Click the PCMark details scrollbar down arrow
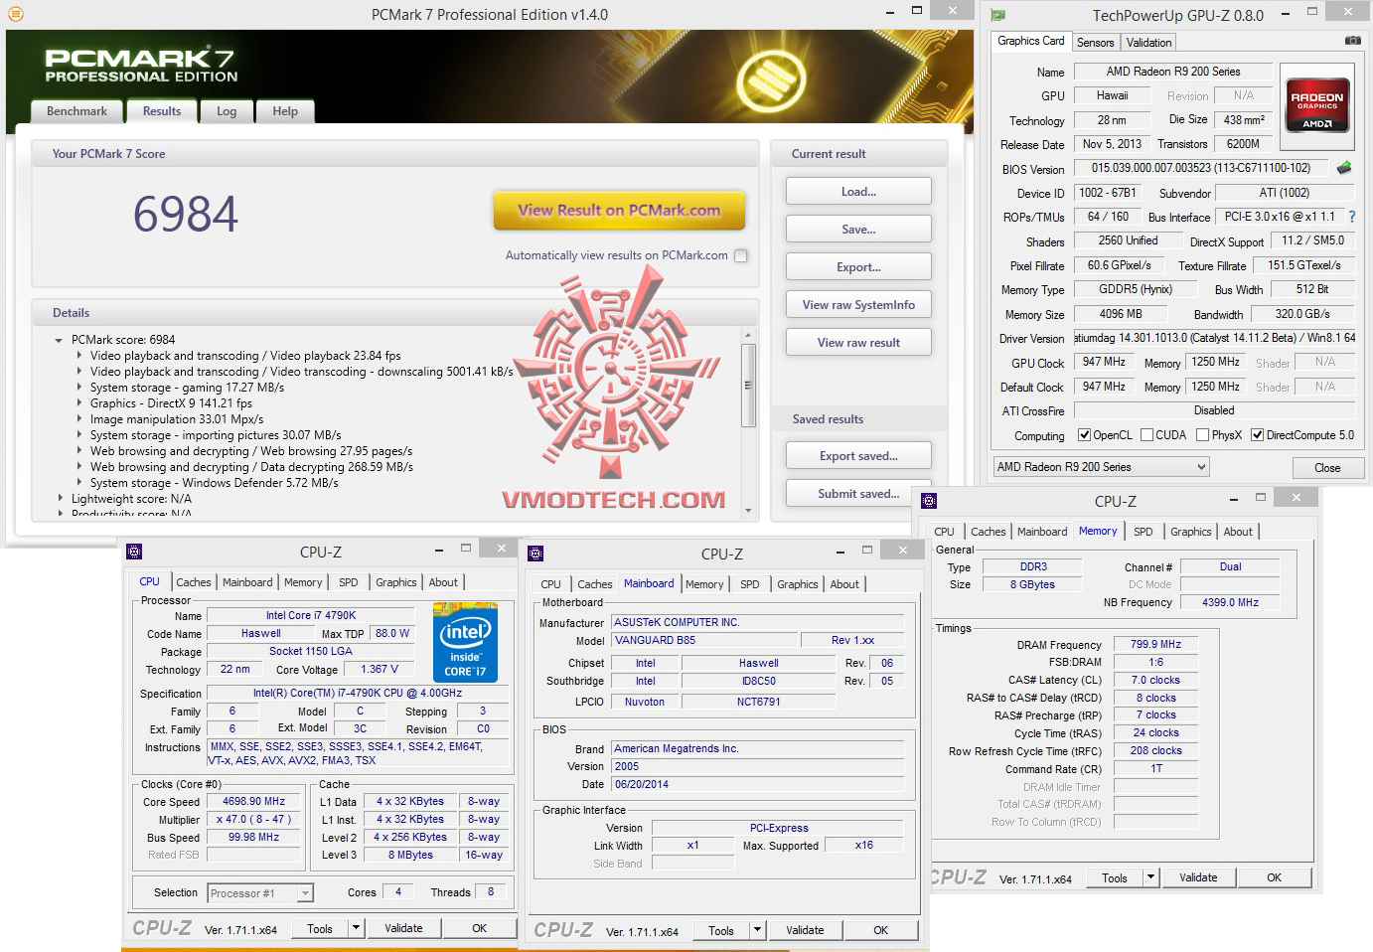1373x952 pixels. coord(749,512)
